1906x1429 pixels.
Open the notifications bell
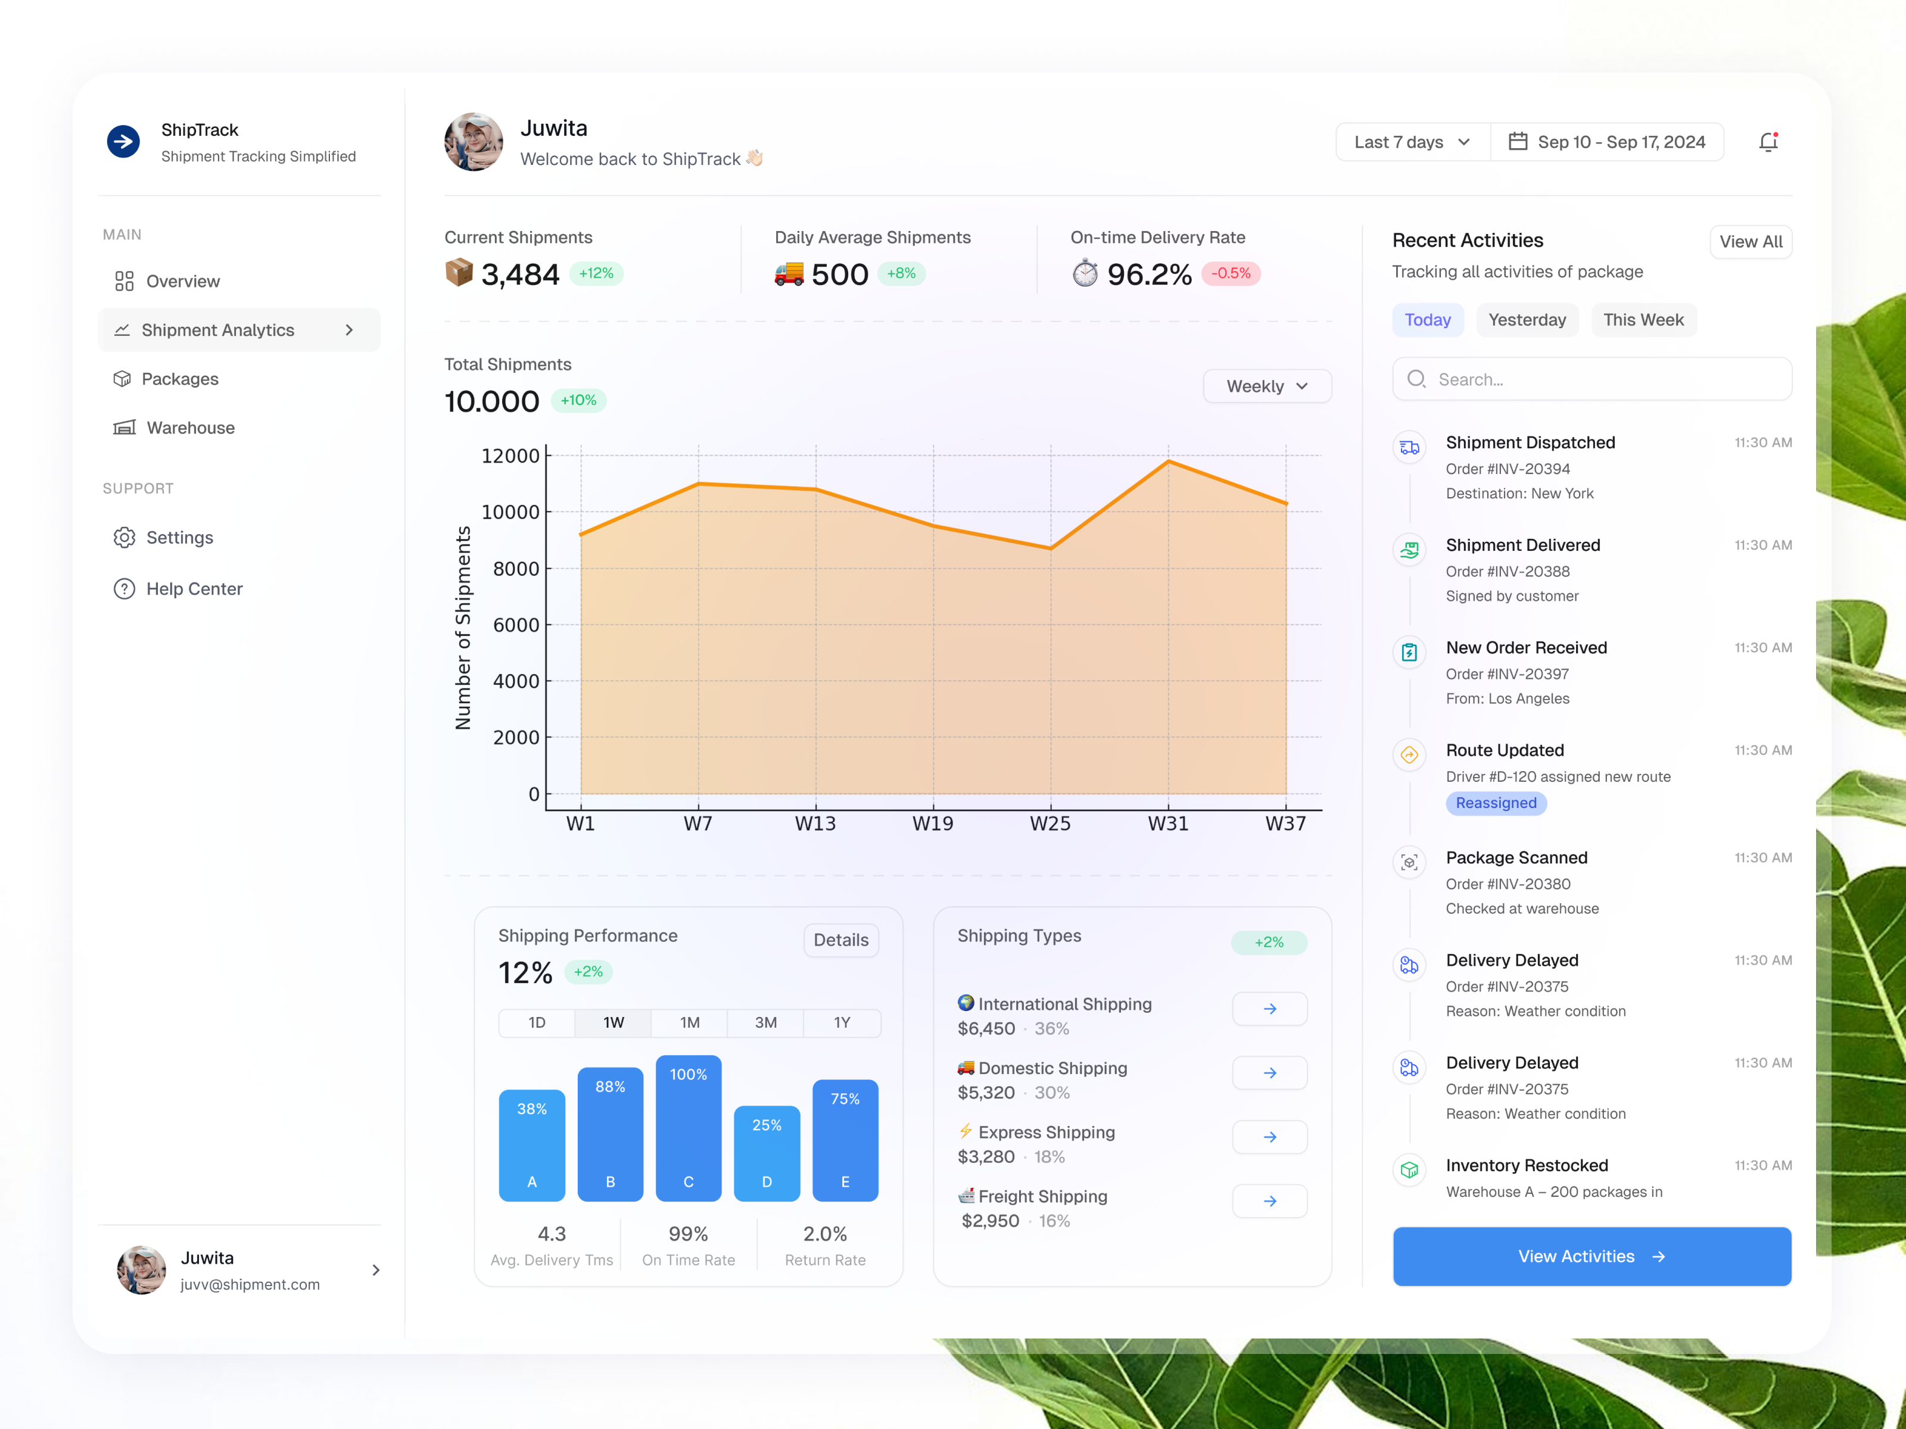tap(1768, 142)
